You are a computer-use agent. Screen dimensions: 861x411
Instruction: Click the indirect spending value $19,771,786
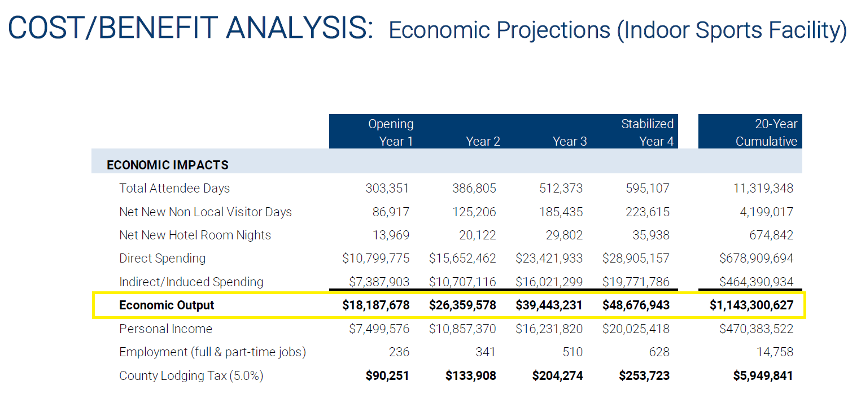click(x=636, y=282)
